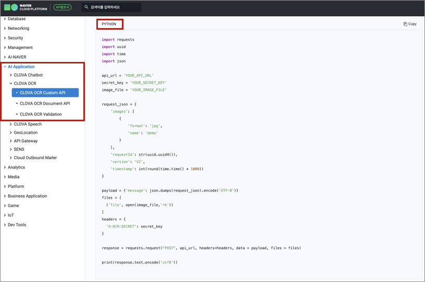Copy the Python code sample
This screenshot has height=282, width=425.
410,24
